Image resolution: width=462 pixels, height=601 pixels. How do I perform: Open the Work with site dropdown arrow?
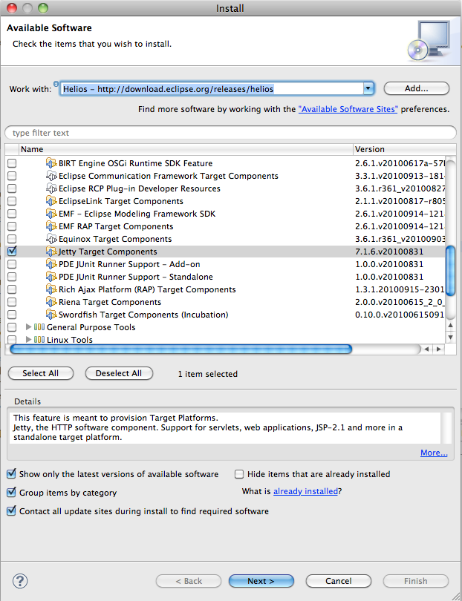pyautogui.click(x=368, y=89)
